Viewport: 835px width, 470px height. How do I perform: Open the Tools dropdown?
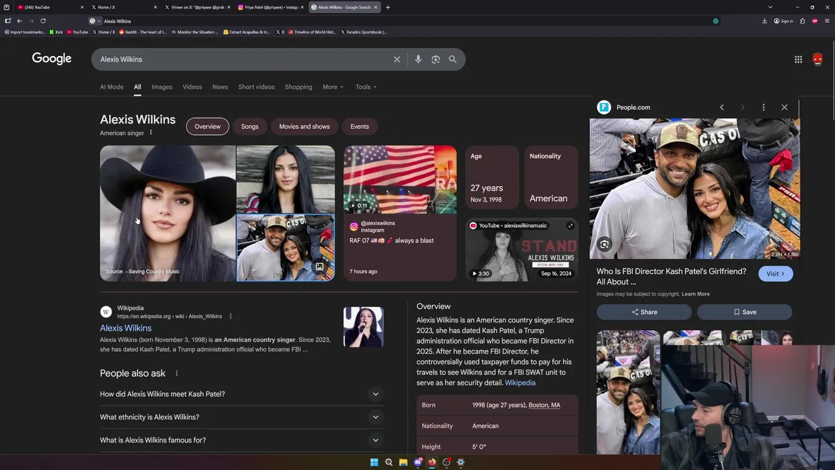366,87
